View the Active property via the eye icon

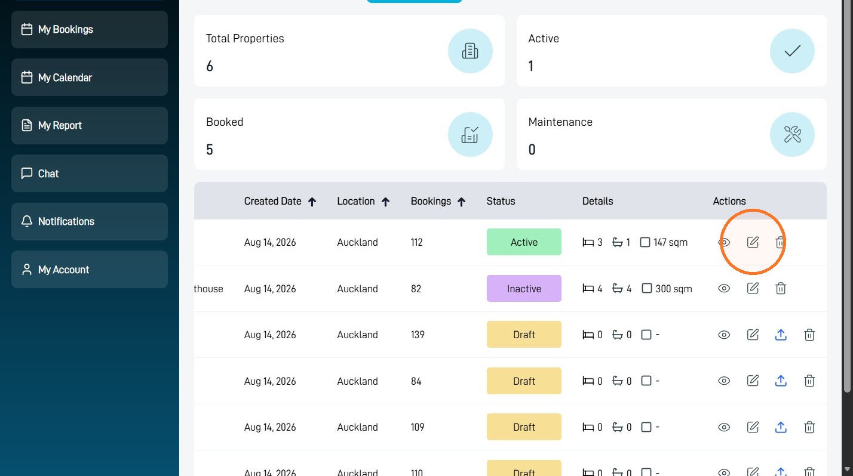724,242
